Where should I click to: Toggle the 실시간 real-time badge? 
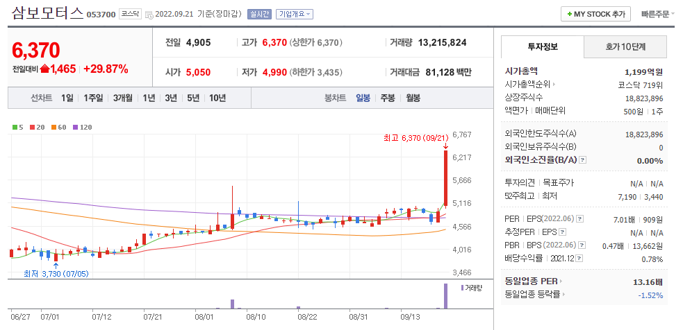tap(260, 14)
